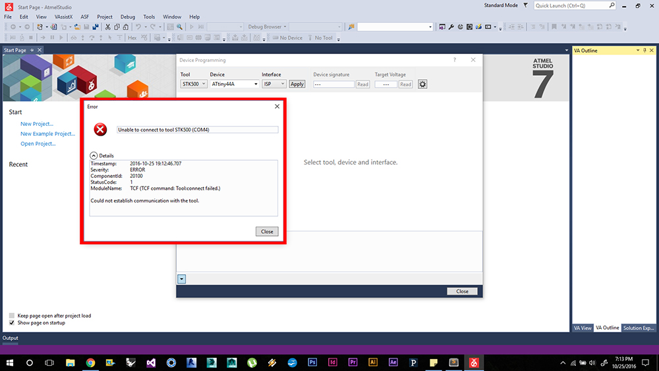Viewport: 659px width, 371px height.
Task: Click the Open Project link
Action: pyautogui.click(x=38, y=144)
